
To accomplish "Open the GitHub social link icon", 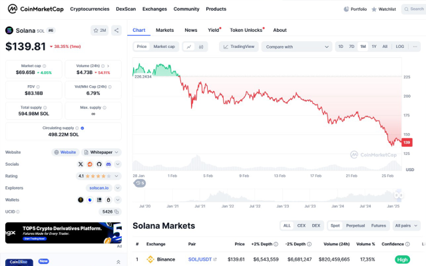I will [99, 164].
